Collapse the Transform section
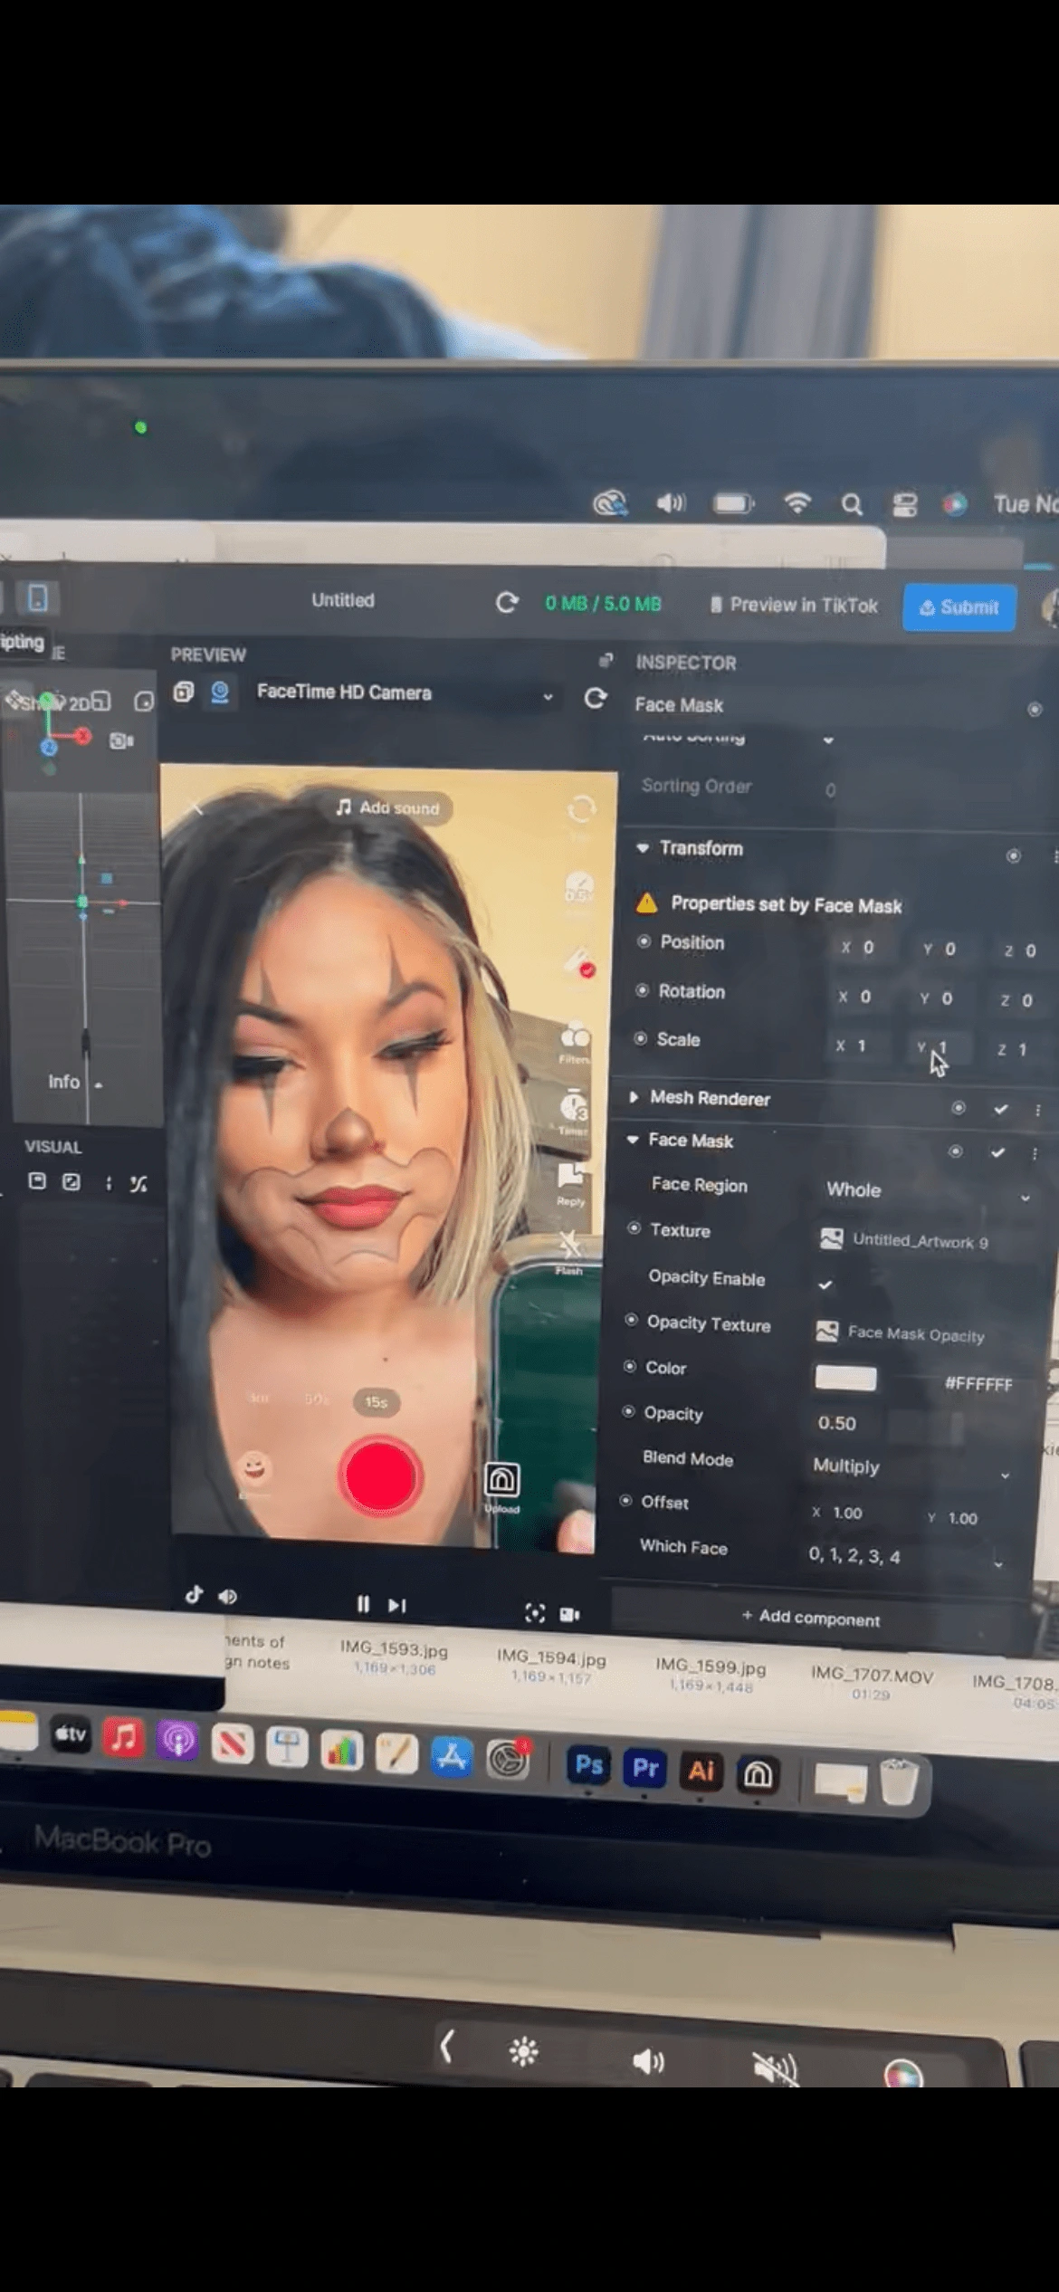Viewport: 1059px width, 2292px height. point(643,848)
